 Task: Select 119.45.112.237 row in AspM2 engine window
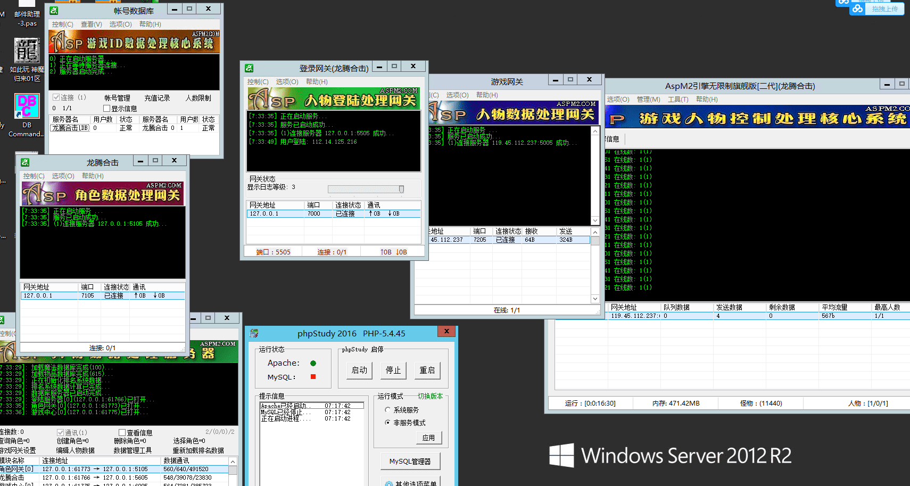tap(758, 316)
